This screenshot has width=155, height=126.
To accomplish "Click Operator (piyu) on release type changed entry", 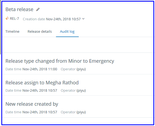I will [x=73, y=69].
